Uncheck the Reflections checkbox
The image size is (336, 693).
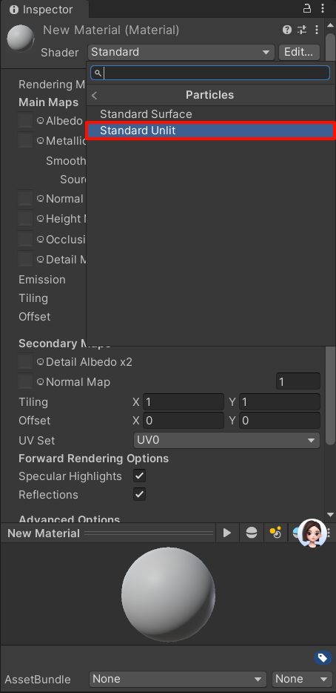point(139,494)
